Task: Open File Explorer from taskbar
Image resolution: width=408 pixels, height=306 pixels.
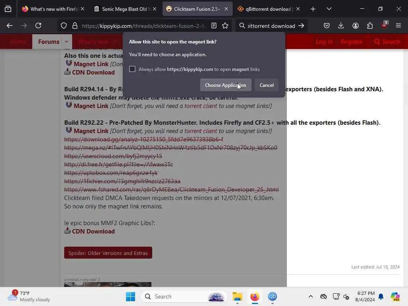Action: coord(237,296)
